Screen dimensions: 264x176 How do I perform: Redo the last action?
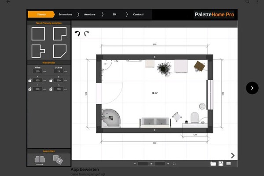(x=87, y=33)
